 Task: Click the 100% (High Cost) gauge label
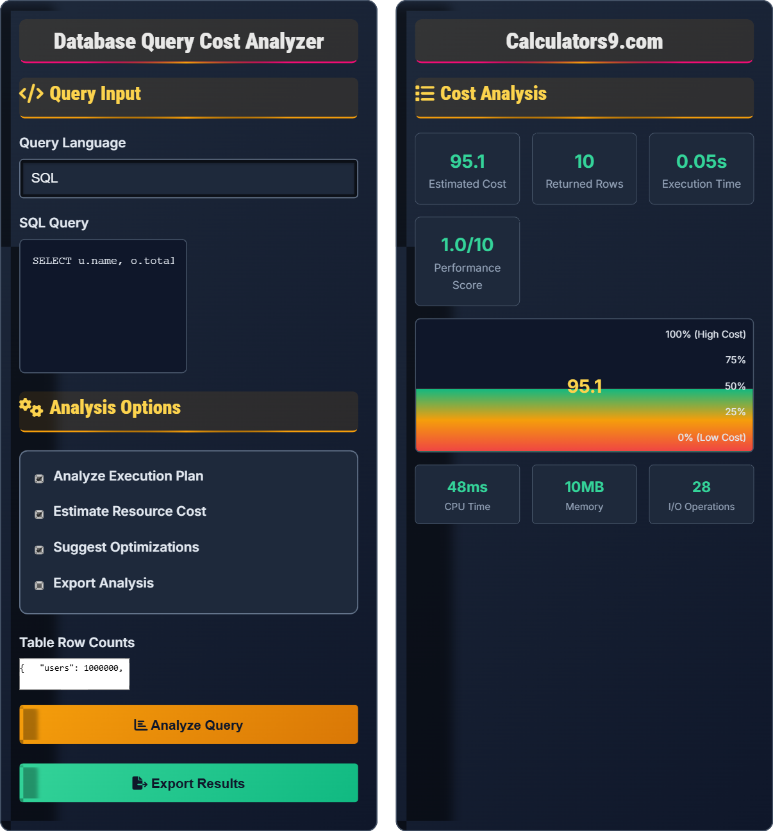[705, 334]
